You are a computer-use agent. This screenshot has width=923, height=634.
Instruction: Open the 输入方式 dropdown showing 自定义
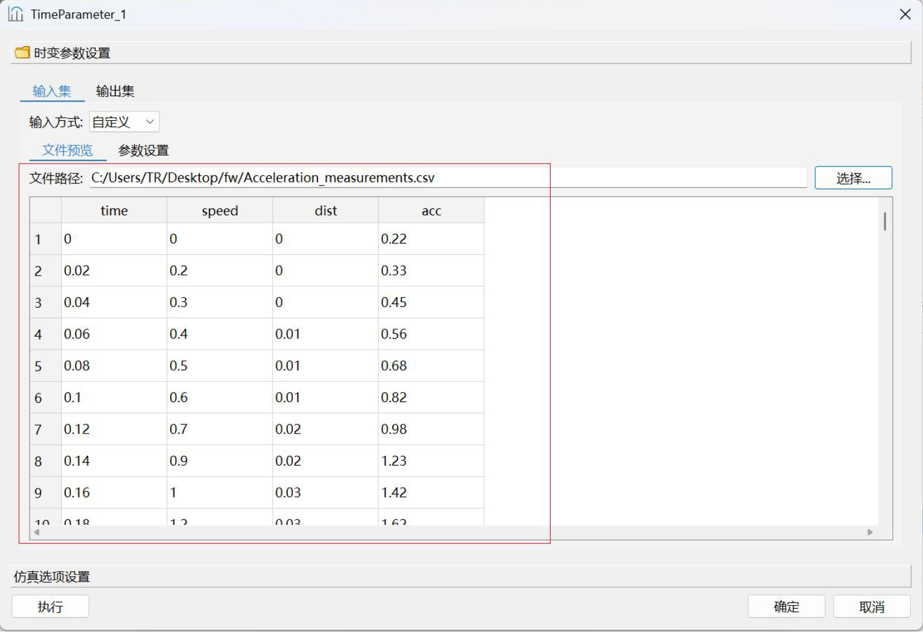point(124,122)
